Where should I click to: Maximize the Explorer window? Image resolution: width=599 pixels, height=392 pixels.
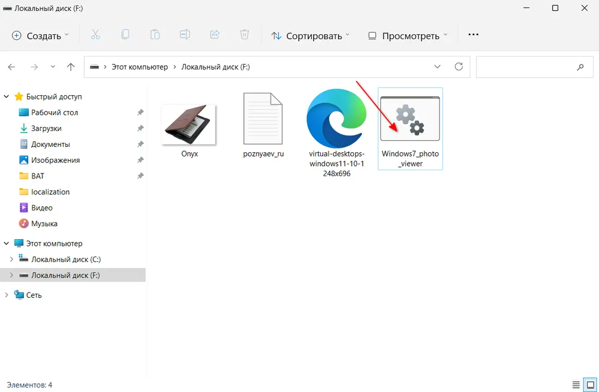coord(555,8)
